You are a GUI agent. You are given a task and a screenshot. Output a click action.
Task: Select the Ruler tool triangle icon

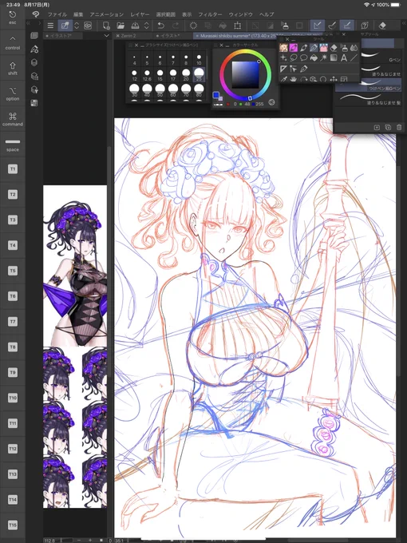tap(283, 69)
